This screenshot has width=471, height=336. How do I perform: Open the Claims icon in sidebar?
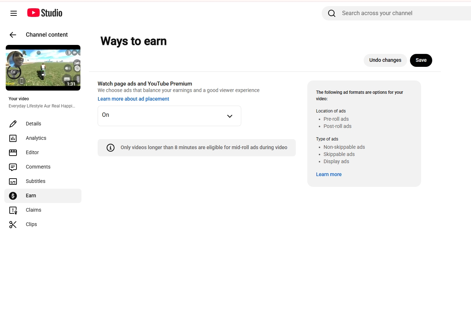coord(13,210)
